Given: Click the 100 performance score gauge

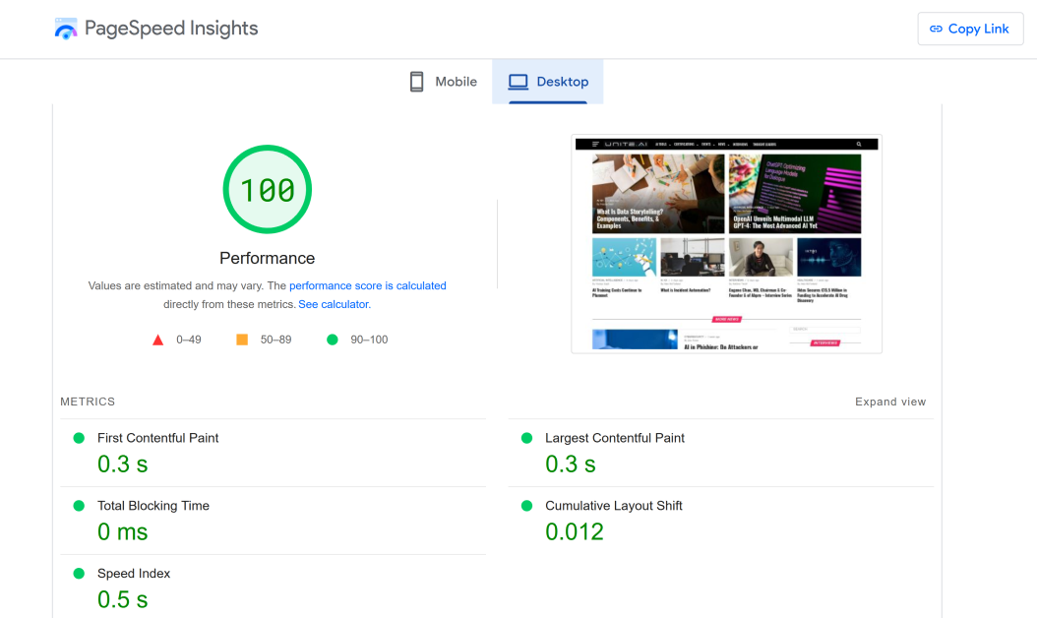Looking at the screenshot, I should pyautogui.click(x=268, y=190).
